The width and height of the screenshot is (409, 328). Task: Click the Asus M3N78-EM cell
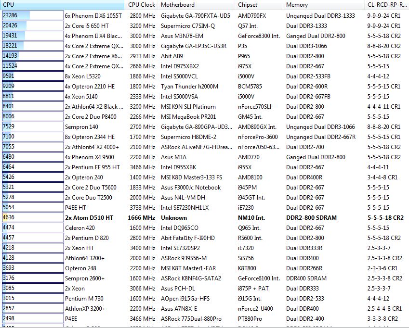pyautogui.click(x=182, y=36)
